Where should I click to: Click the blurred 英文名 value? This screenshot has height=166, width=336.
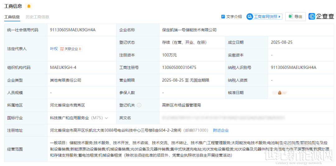tap(222, 118)
